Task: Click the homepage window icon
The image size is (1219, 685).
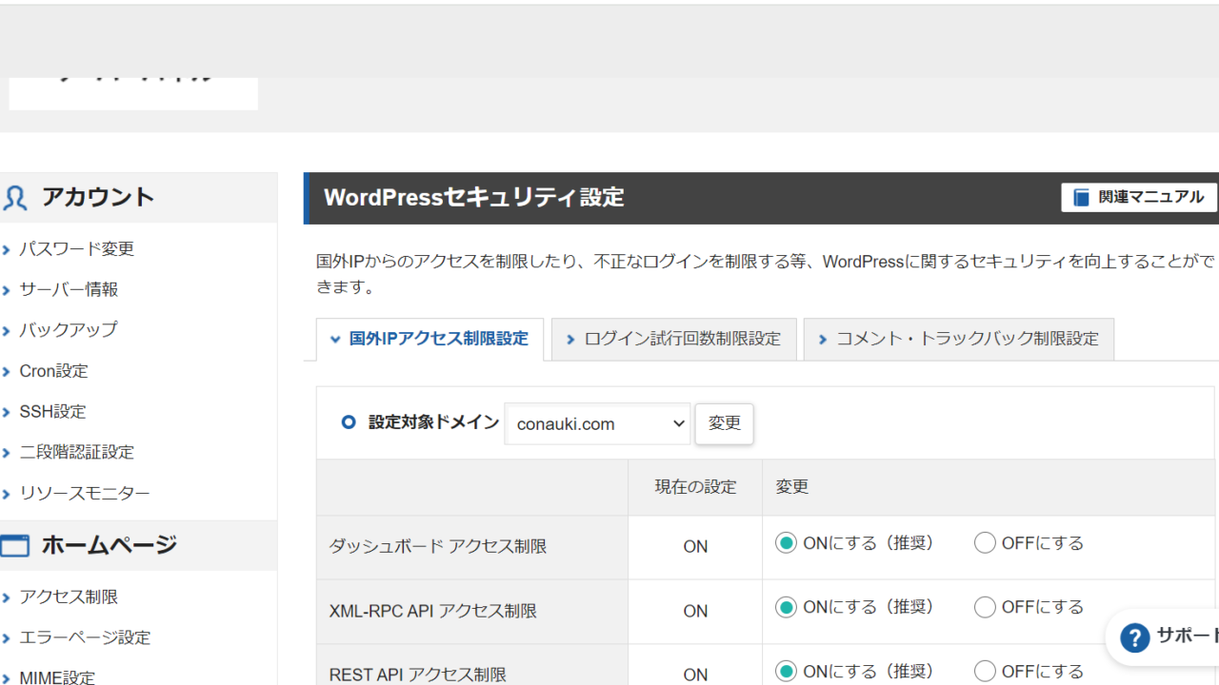Action: coord(14,545)
